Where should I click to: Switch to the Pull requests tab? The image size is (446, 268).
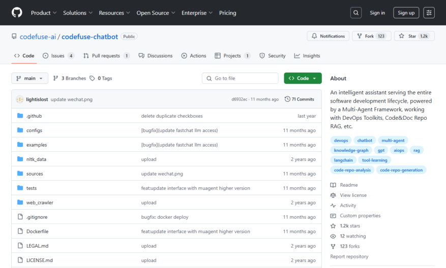(106, 56)
